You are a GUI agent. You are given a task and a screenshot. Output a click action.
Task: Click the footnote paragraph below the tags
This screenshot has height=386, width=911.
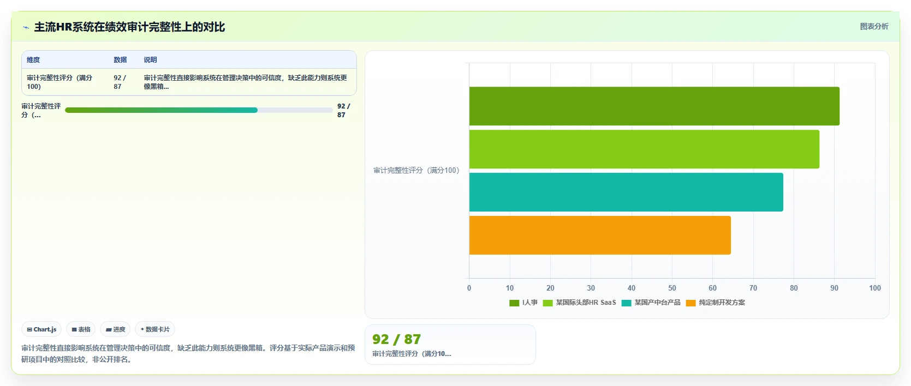point(188,353)
